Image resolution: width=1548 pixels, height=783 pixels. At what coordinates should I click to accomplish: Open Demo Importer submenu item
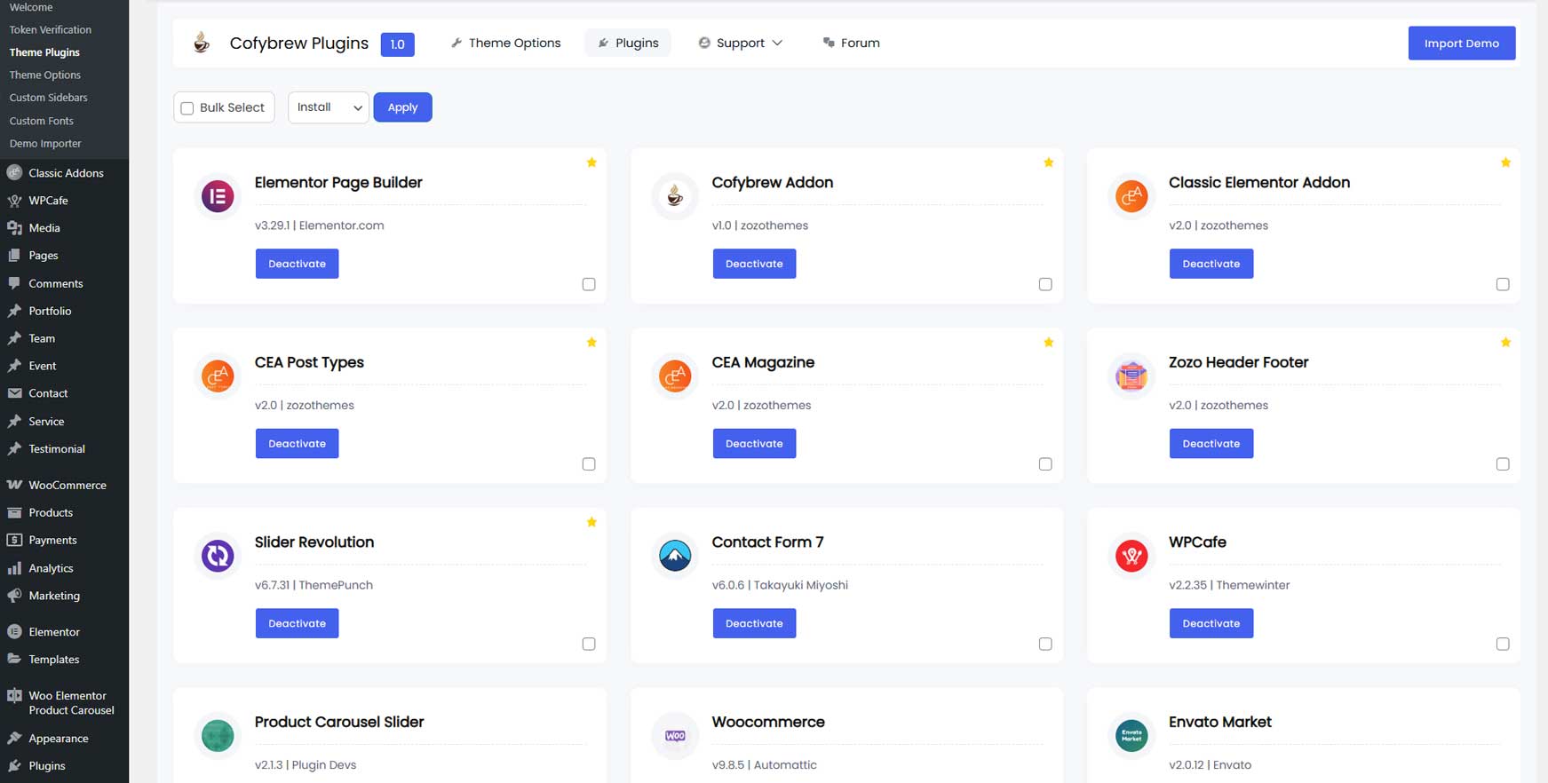click(45, 143)
